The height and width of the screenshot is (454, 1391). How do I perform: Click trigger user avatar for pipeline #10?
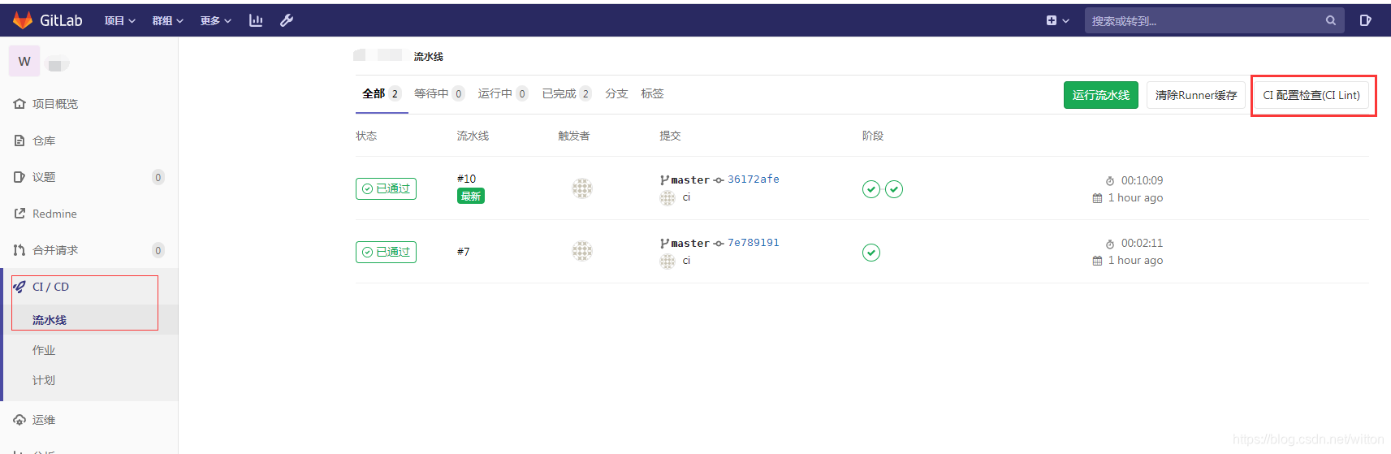582,188
